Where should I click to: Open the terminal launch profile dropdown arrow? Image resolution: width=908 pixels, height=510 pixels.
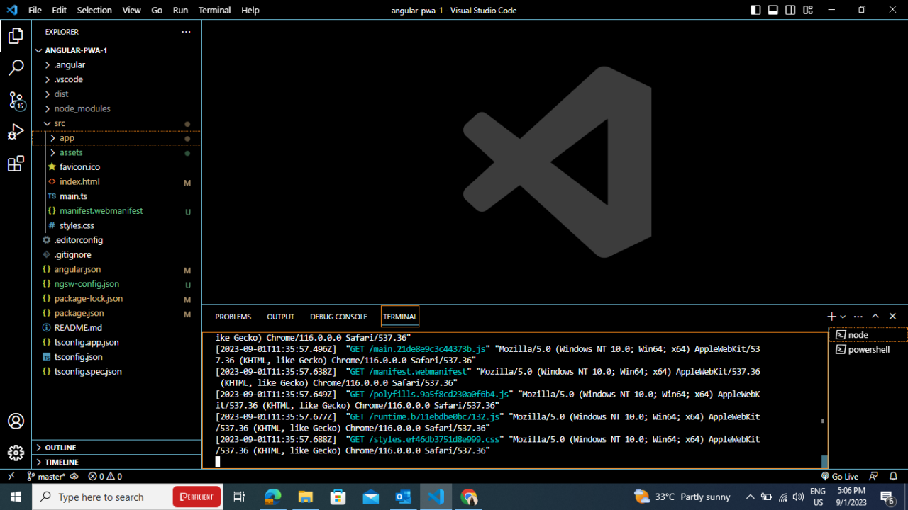click(x=843, y=317)
